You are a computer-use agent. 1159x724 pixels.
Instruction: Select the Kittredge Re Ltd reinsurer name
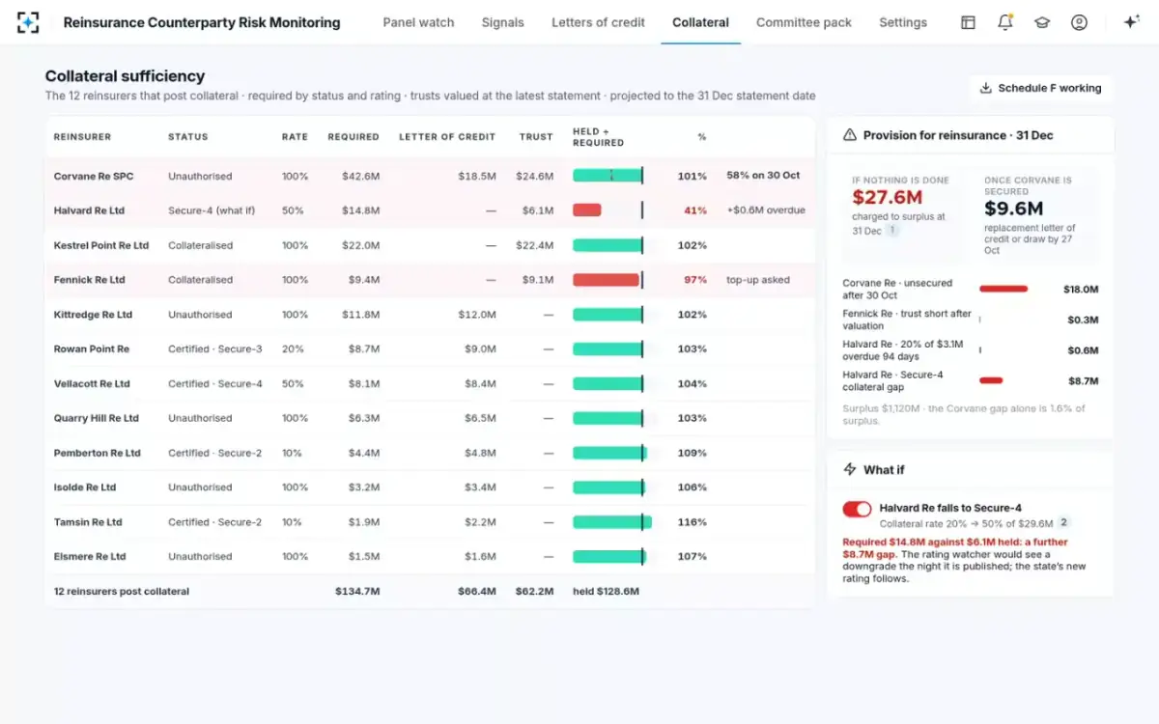93,315
